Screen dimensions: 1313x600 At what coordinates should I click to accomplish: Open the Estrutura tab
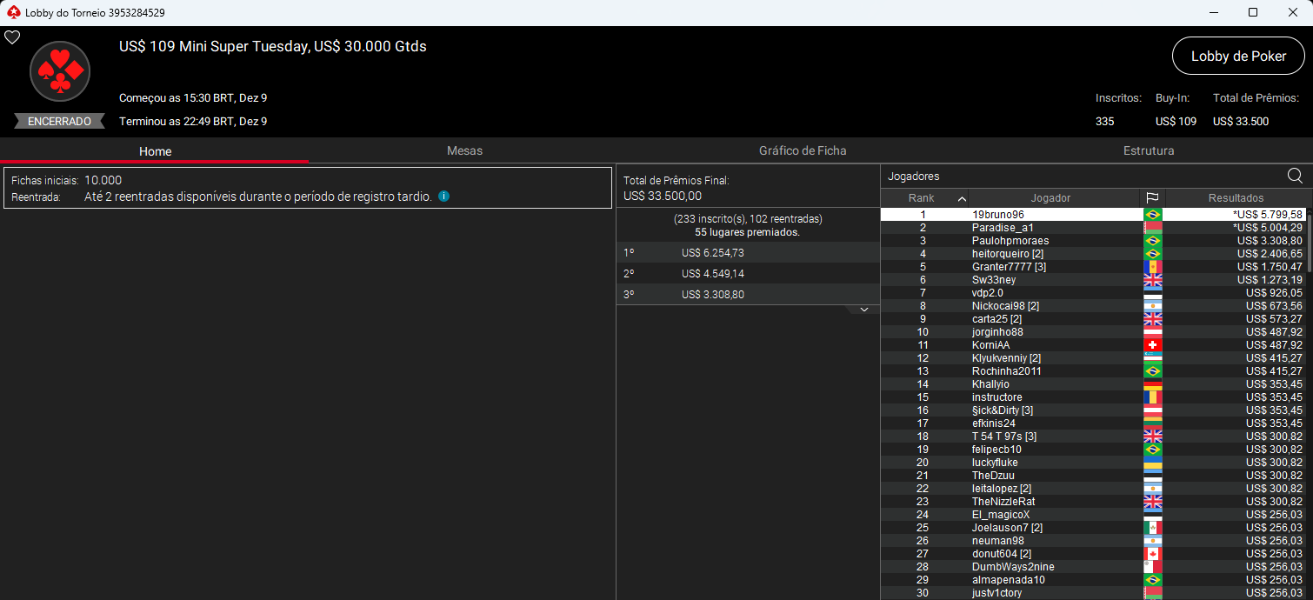pos(1148,150)
